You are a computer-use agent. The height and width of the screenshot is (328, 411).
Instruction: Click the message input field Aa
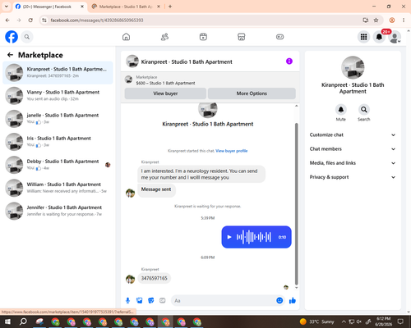point(223,301)
